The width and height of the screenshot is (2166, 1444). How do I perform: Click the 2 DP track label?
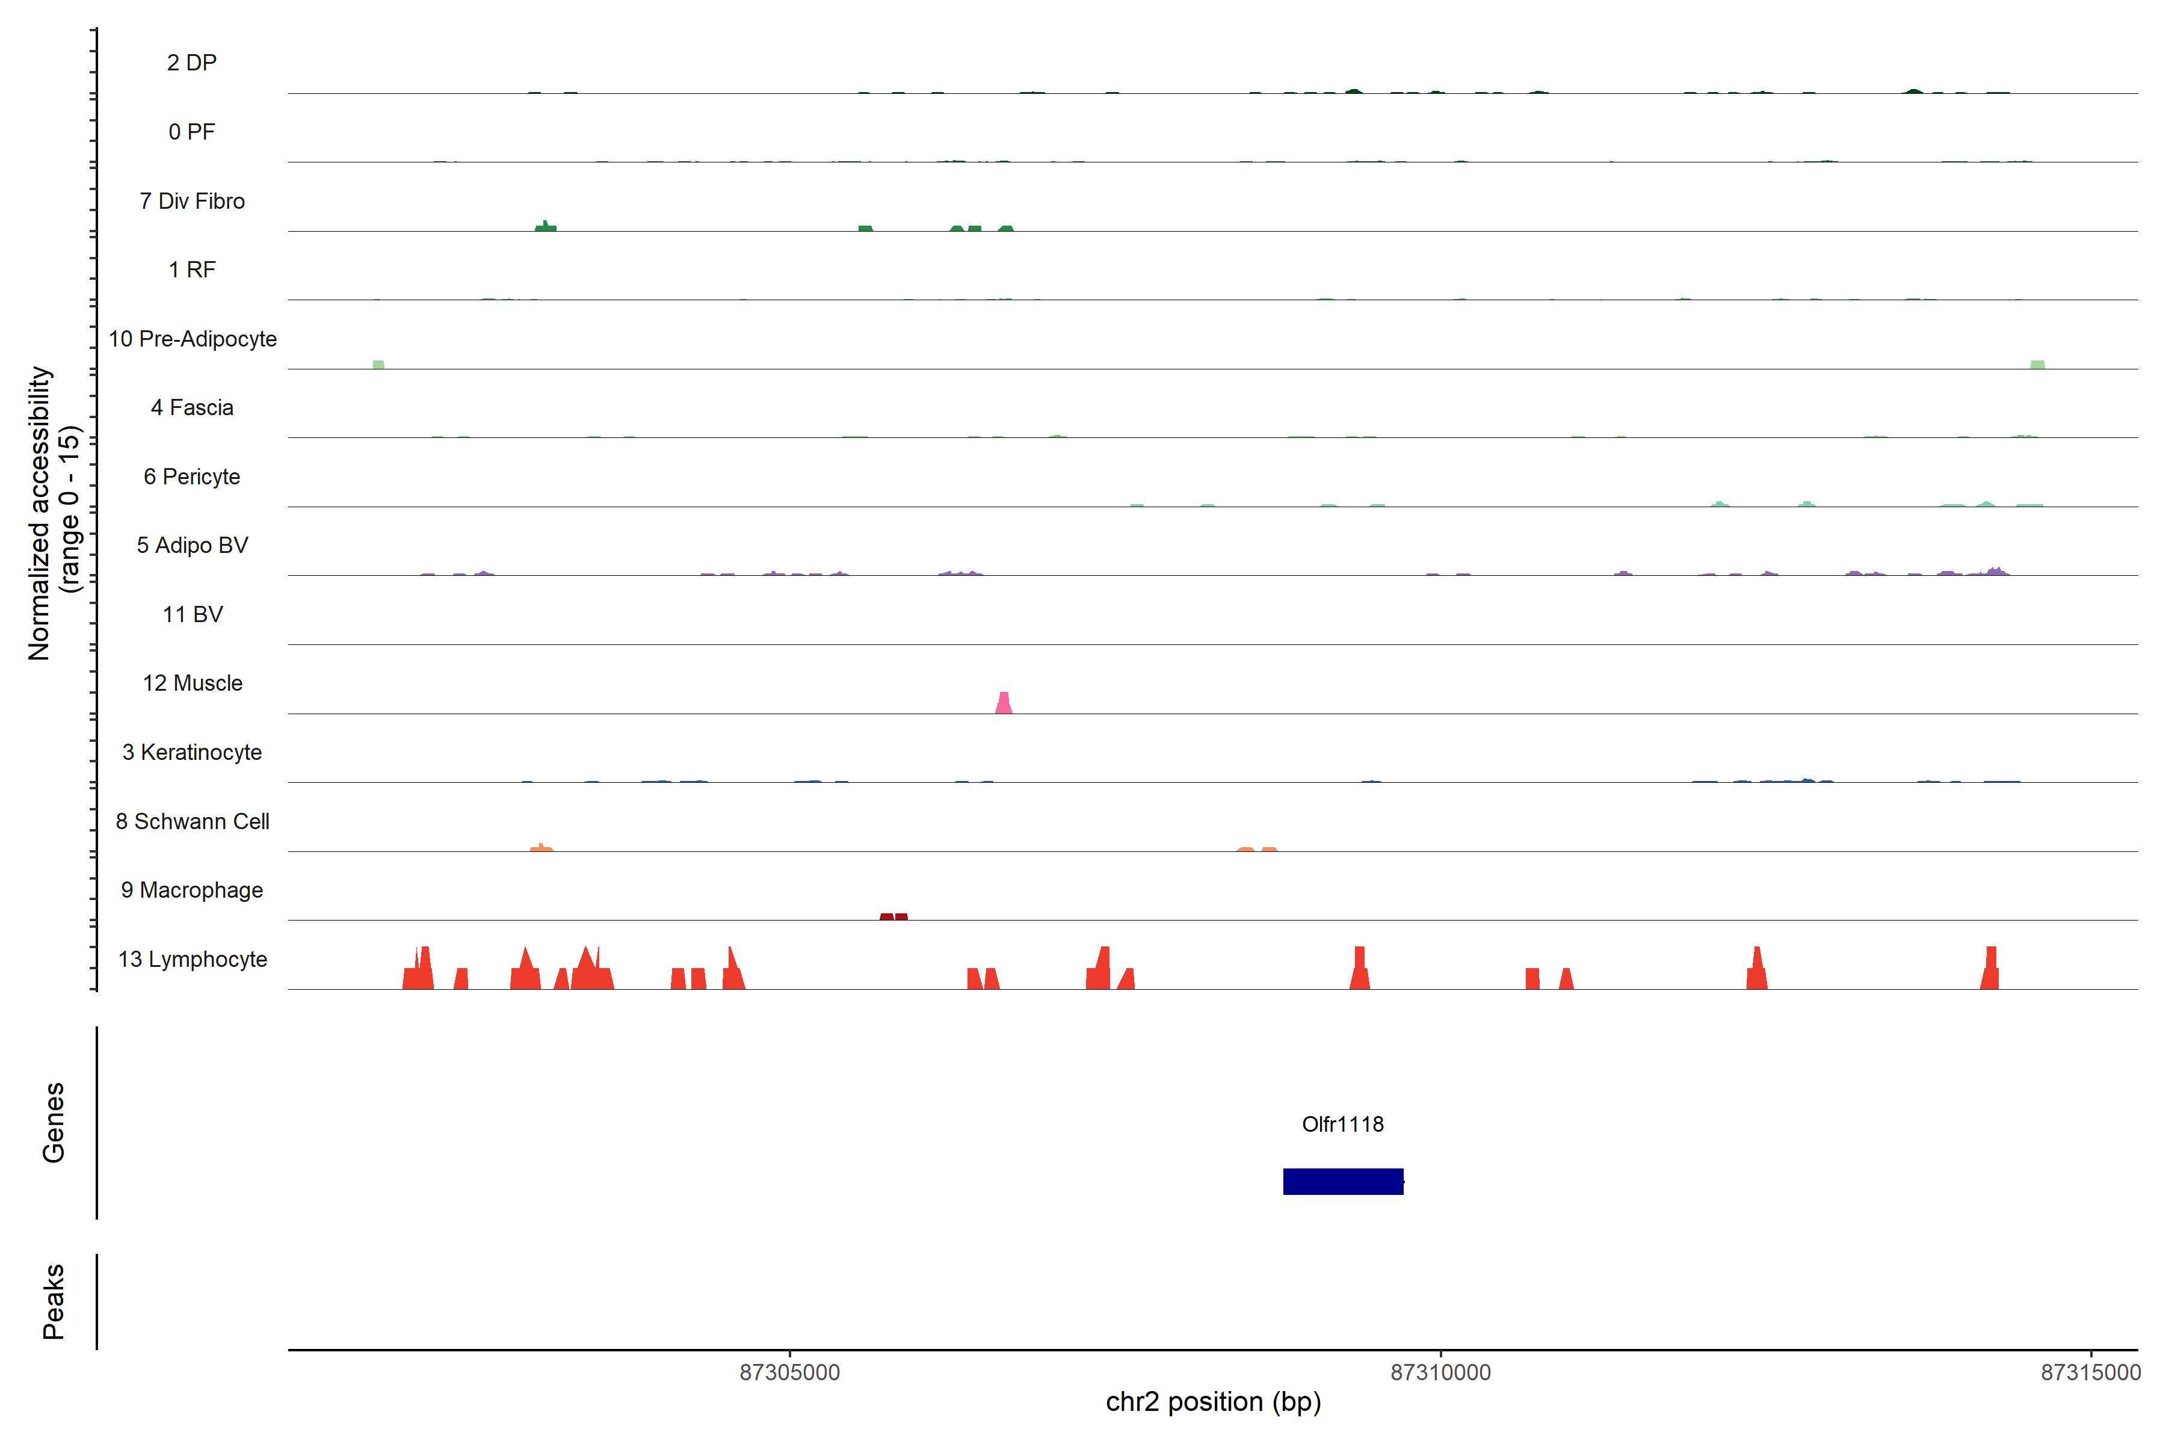pyautogui.click(x=191, y=63)
